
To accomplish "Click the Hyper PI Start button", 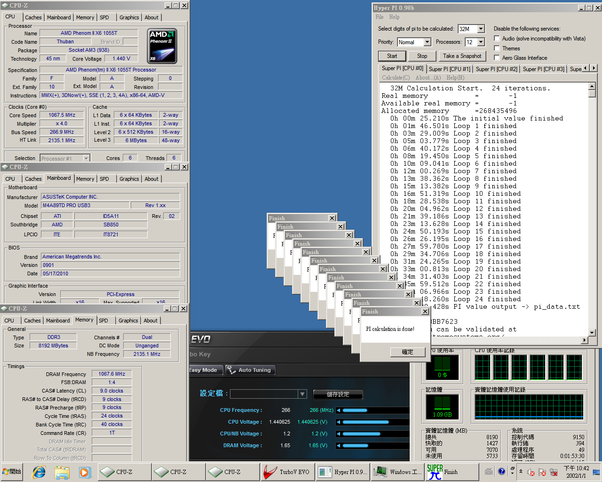I will (392, 56).
